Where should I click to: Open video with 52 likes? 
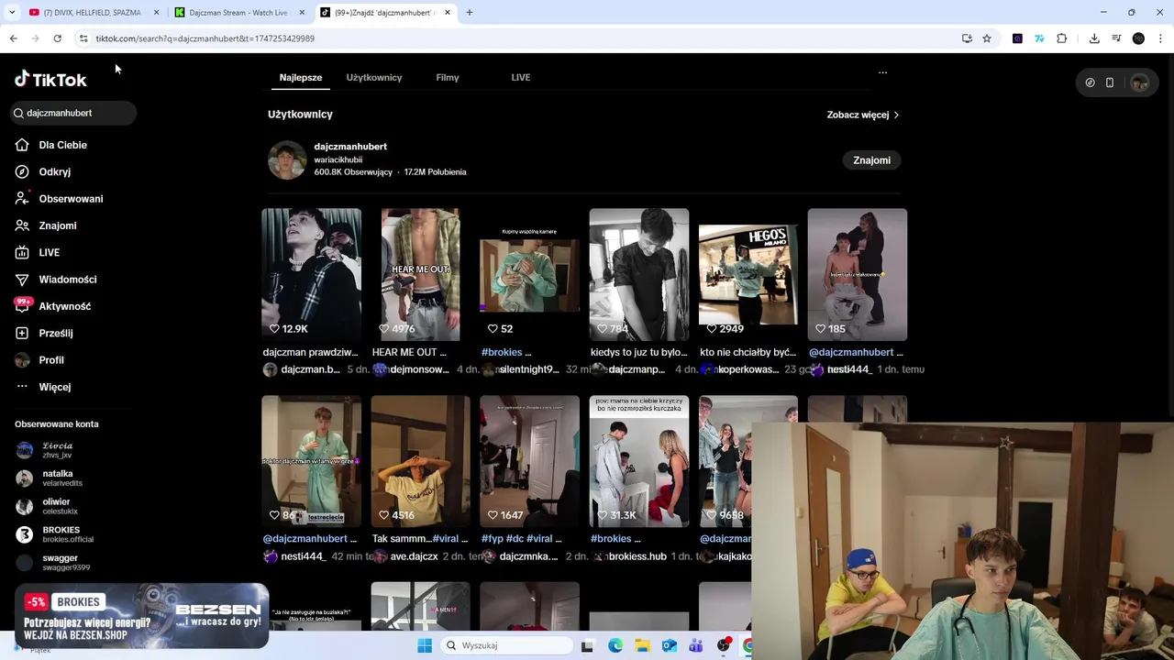(529, 274)
